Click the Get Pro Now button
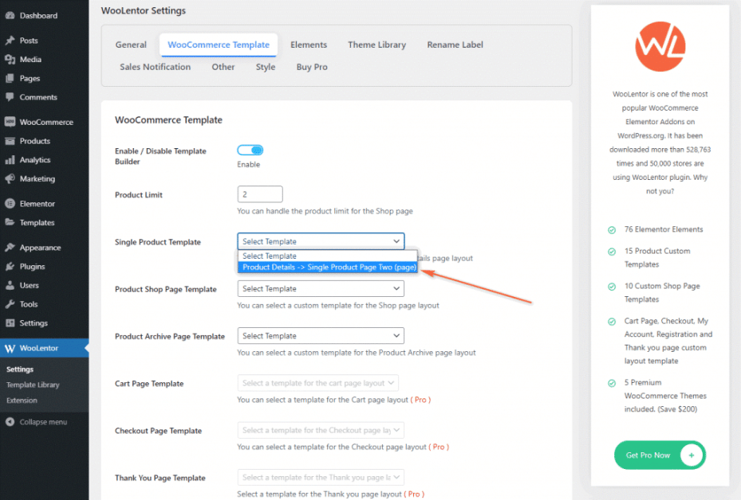Viewport: 741px width, 500px height. point(659,455)
